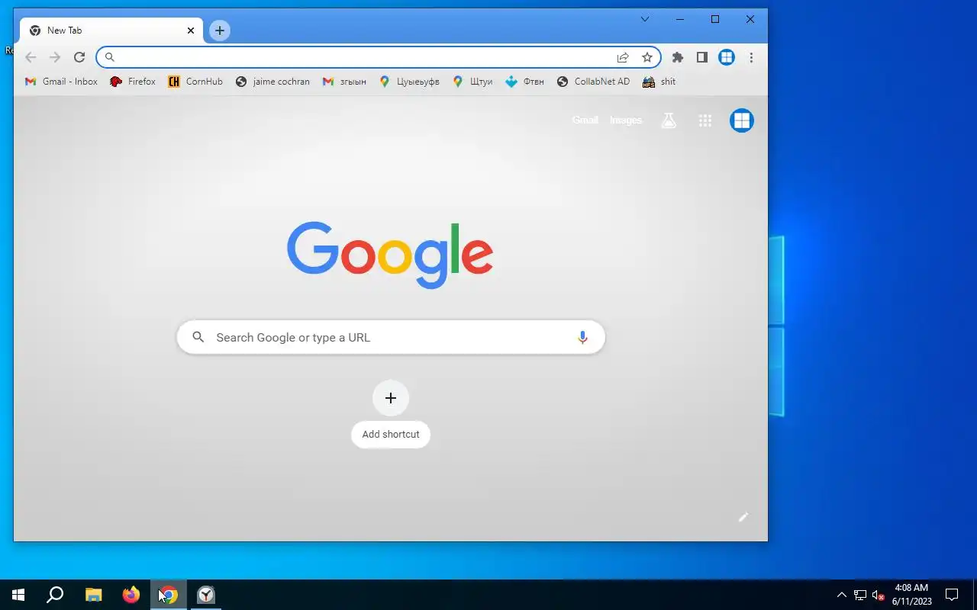The image size is (977, 610).
Task: Open a new tab with the plus button
Action: point(220,30)
